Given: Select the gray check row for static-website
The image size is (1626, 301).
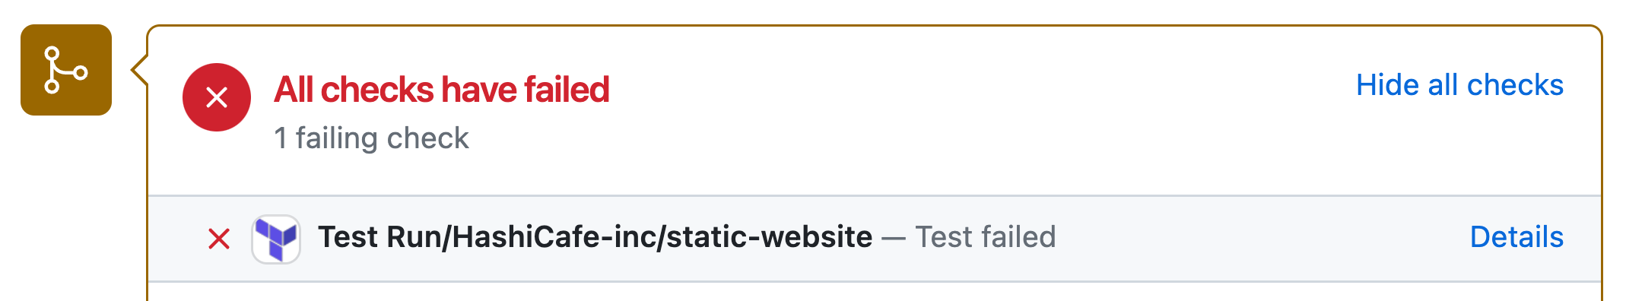Looking at the screenshot, I should click(875, 239).
